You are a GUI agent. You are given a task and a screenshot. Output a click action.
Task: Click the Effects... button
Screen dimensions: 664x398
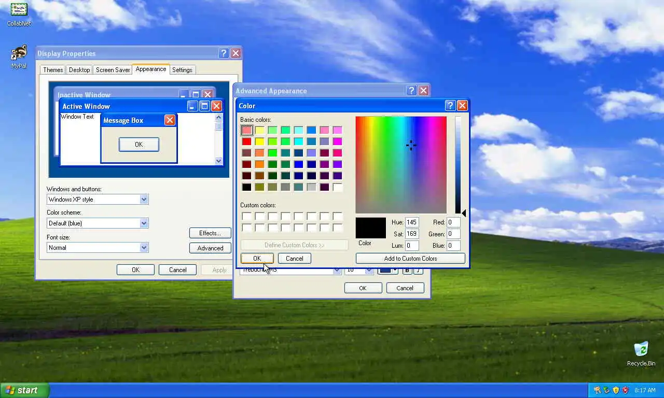pos(210,233)
